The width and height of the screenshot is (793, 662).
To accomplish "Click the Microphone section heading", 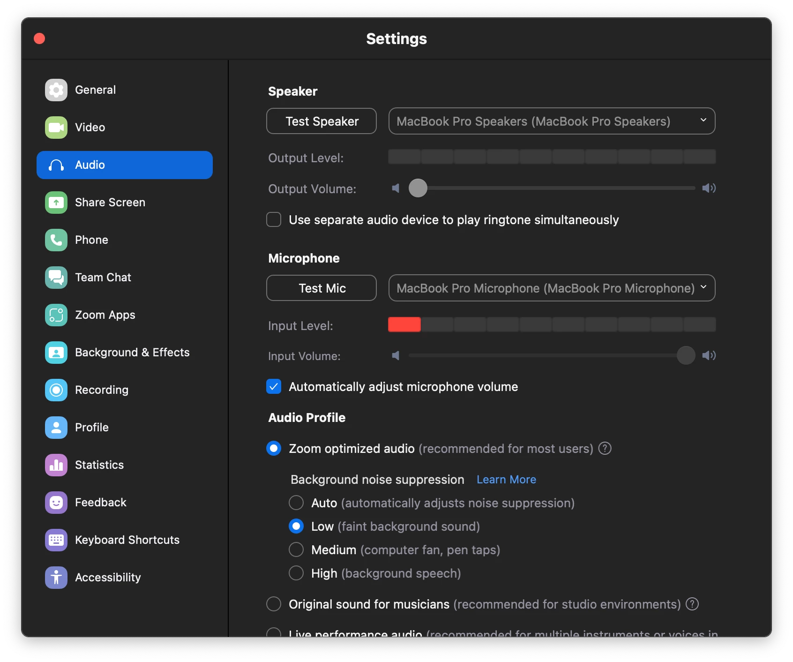I will [304, 258].
